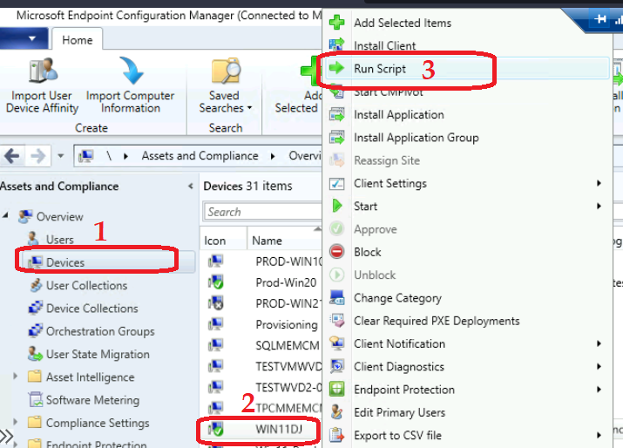This screenshot has height=448, width=623.
Task: Click the green arrow Run Script icon
Action: (x=336, y=68)
